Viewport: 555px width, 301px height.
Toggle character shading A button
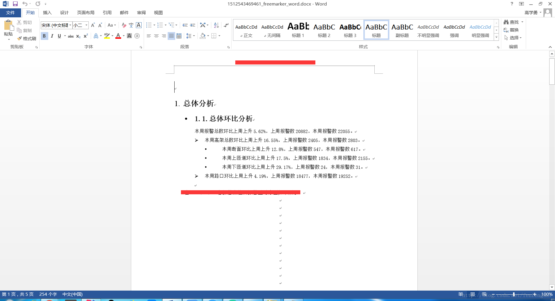tap(129, 36)
